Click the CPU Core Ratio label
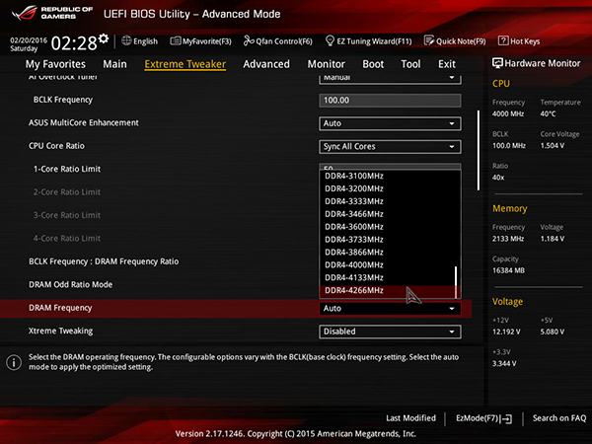Image resolution: width=592 pixels, height=444 pixels. click(x=56, y=146)
